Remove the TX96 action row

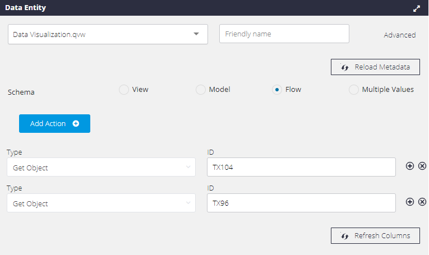[422, 202]
